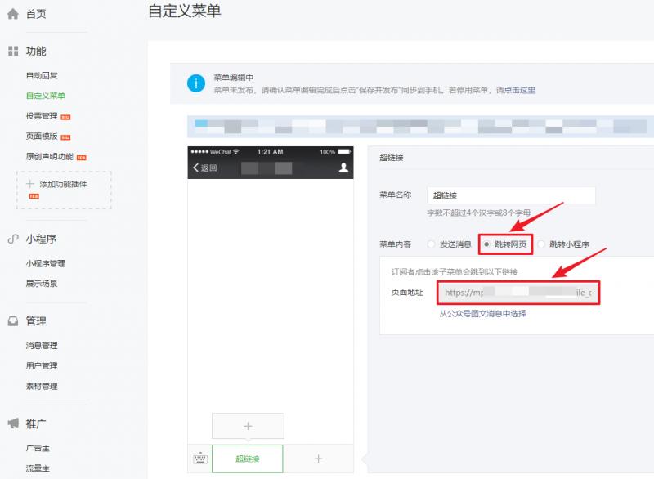The image size is (654, 479).
Task: Click the keyboard icon below the phone preview
Action: pos(198,459)
